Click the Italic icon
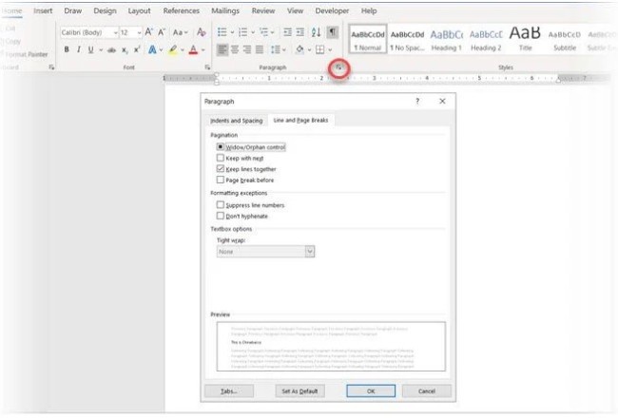 coord(78,49)
